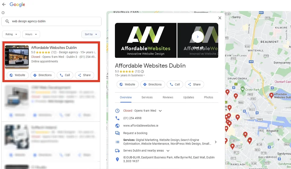Click Share button in the details panel

194,84
